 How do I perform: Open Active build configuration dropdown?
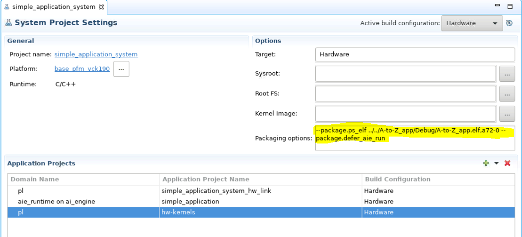coord(472,23)
